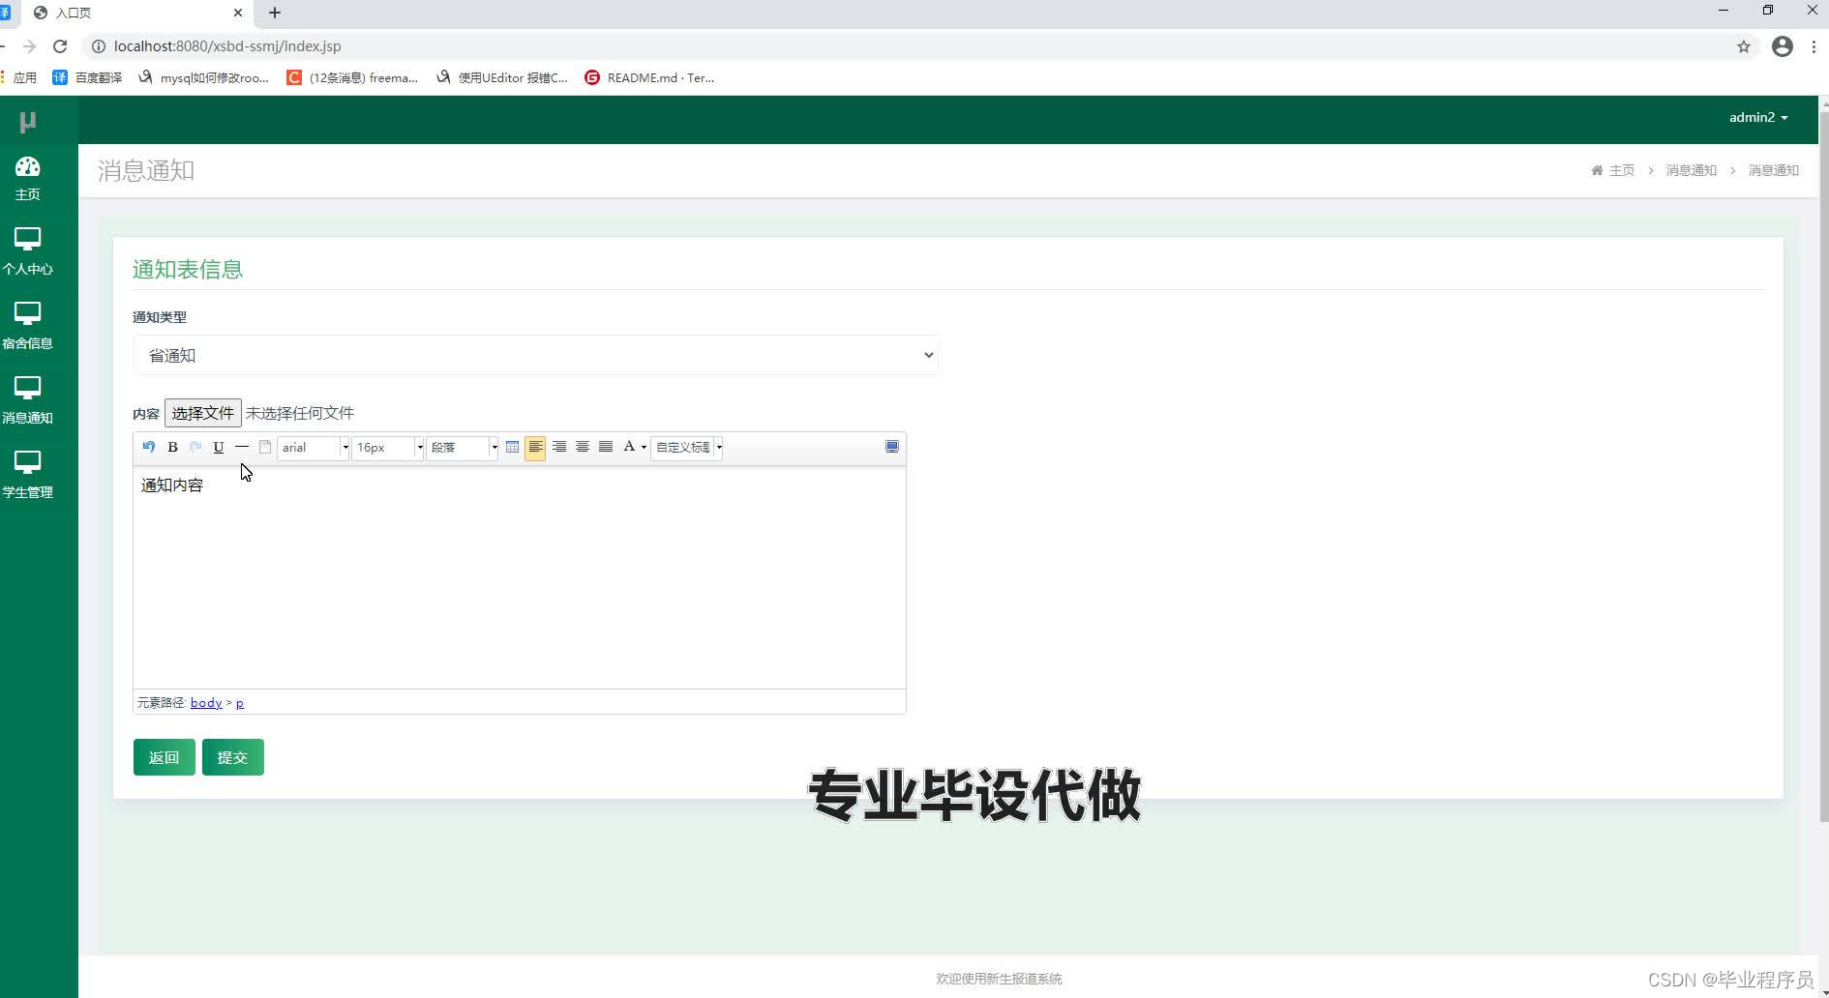The width and height of the screenshot is (1829, 998).
Task: Click the undo icon in editor toolbar
Action: 148,447
